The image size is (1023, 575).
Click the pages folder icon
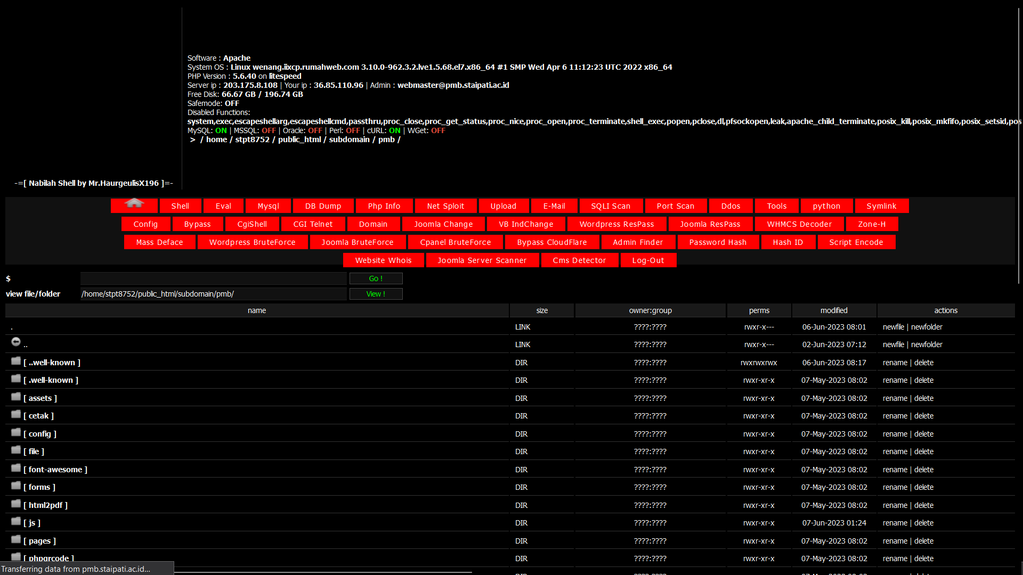[x=16, y=539]
